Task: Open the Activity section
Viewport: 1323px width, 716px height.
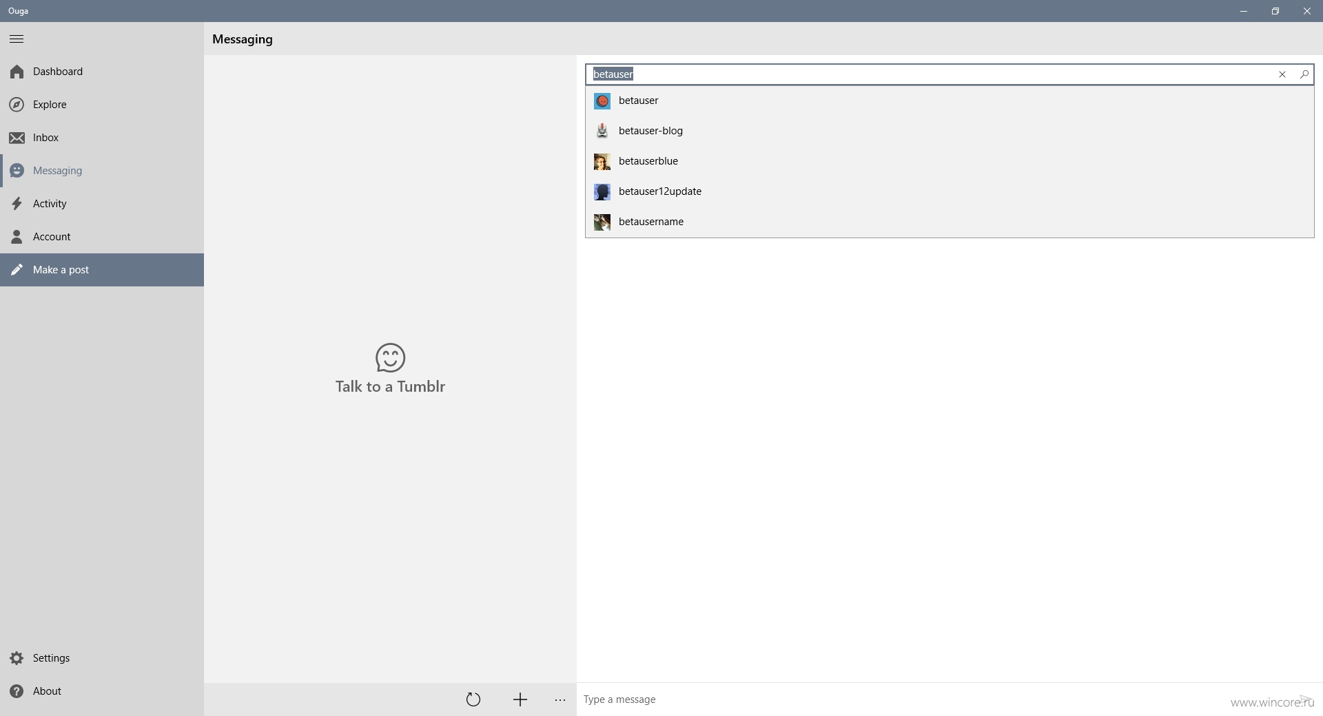Action: [102, 204]
